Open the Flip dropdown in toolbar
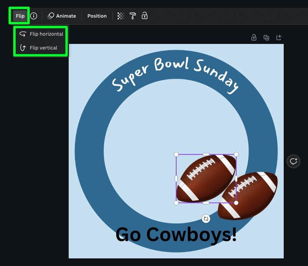308x266 pixels. point(20,16)
